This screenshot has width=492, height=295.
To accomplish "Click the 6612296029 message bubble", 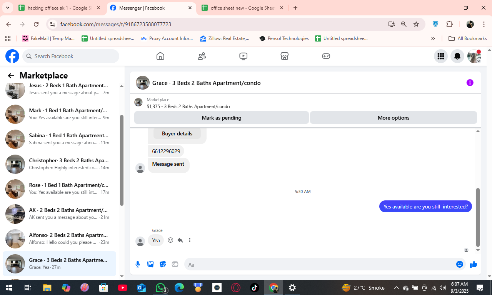I will (166, 151).
